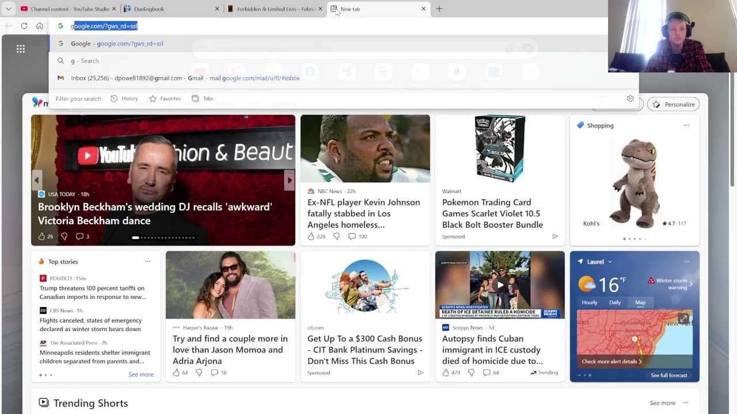This screenshot has width=737, height=414.
Task: Switch weather card to Hourly tab
Action: pos(590,302)
